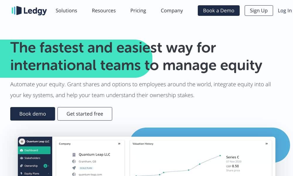Click the Series C data point on chart
Image resolution: width=293 pixels, height=176 pixels.
(220, 155)
